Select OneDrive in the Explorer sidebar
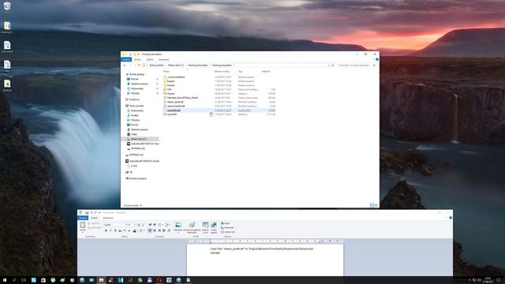Viewport: 505px width, 284px height. (x=134, y=99)
